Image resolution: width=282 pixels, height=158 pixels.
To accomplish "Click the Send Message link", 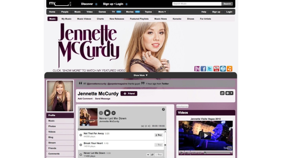I will [x=103, y=99].
